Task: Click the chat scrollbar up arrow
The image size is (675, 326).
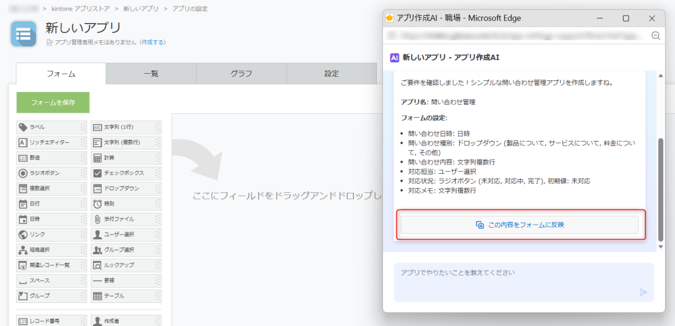Action: pyautogui.click(x=660, y=76)
